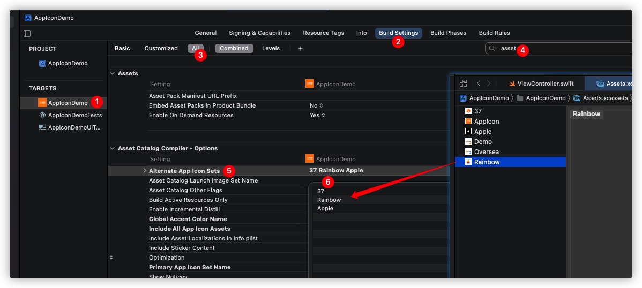Select the Rainbow asset in the catalog list
The image size is (642, 288).
click(x=510, y=162)
